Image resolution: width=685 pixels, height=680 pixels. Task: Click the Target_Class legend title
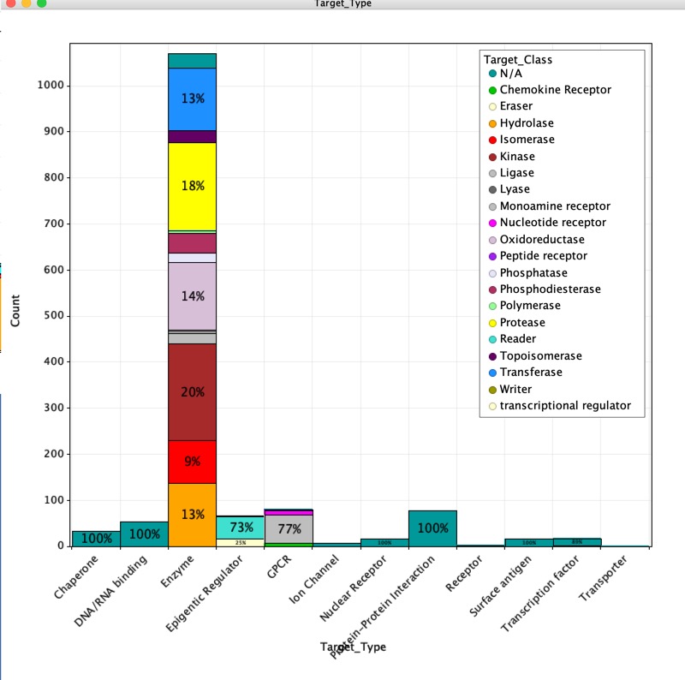pyautogui.click(x=518, y=60)
